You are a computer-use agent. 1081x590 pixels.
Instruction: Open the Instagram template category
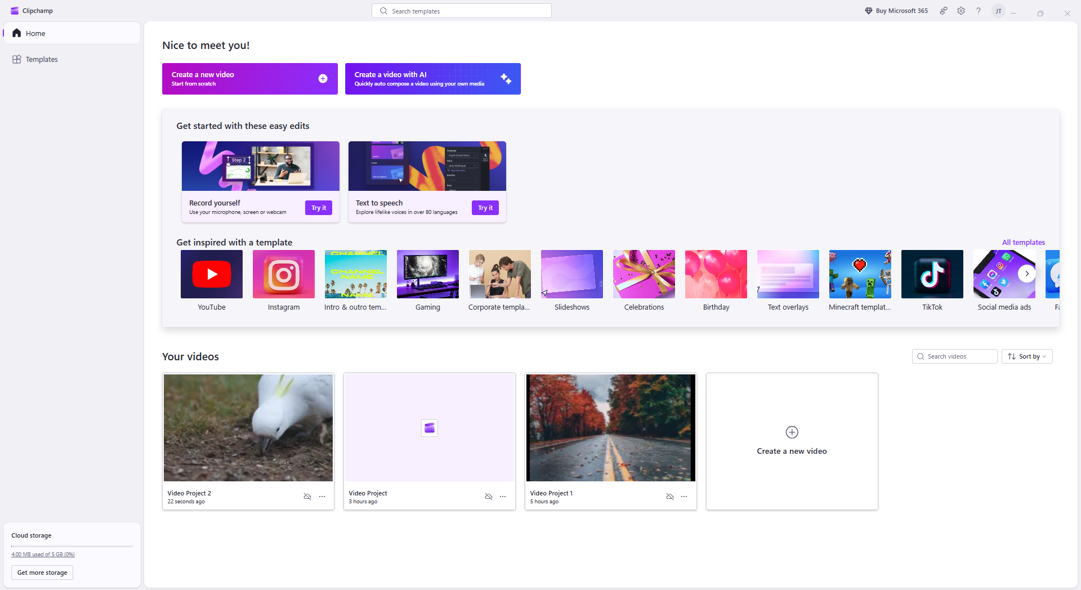pyautogui.click(x=283, y=275)
